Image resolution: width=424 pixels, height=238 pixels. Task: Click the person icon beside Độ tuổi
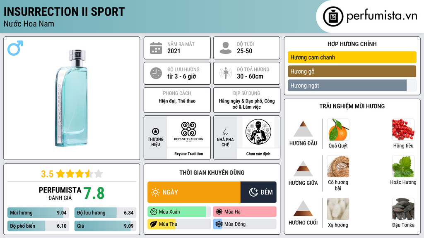226,48
